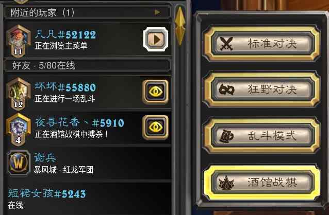The width and height of the screenshot is (329, 215).
Task: Spectate 夜寻花香、#5910 with the eye button
Action: [155, 127]
